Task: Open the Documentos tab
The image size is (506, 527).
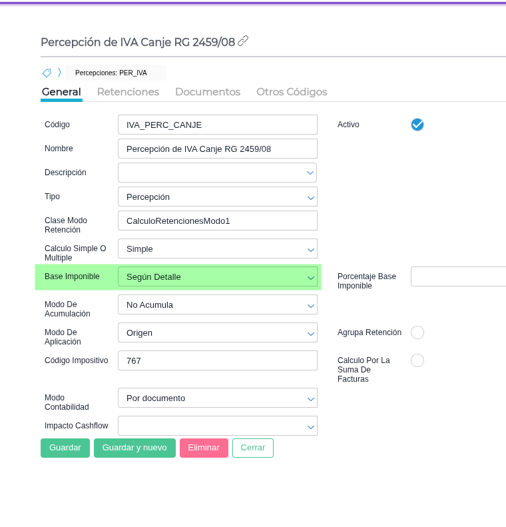Action: point(207,92)
